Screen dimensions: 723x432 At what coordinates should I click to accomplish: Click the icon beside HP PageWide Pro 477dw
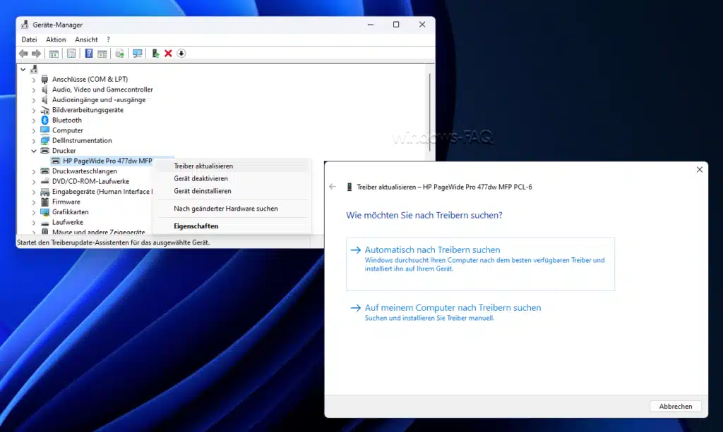(x=56, y=161)
